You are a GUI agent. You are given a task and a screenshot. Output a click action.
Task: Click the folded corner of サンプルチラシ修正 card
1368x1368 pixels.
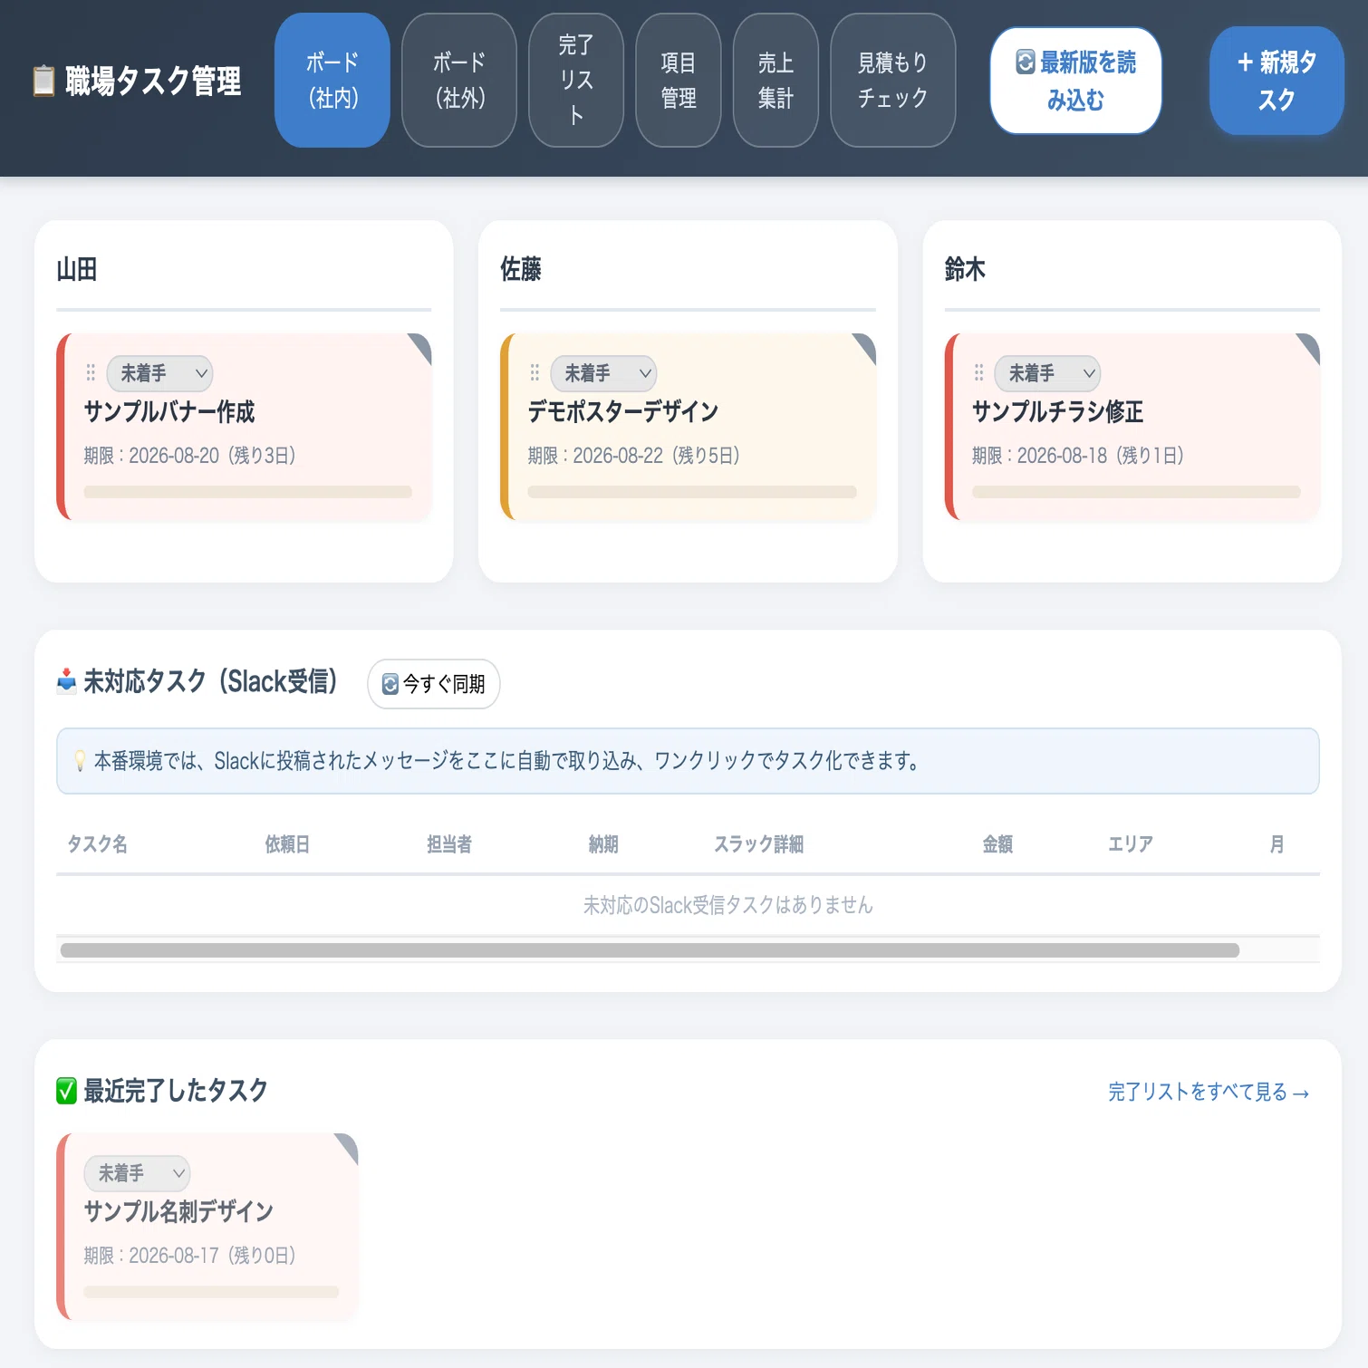coord(1311,345)
